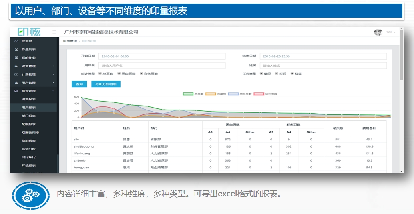Click the 作业列表 hourglass icon
The width and height of the screenshot is (414, 214).
coord(16,50)
